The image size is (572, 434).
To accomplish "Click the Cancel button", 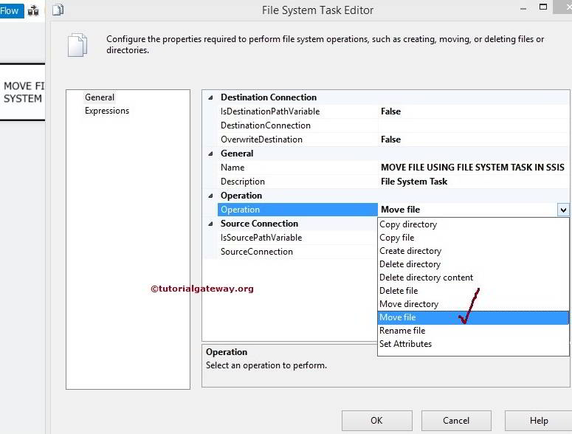I will tap(456, 421).
